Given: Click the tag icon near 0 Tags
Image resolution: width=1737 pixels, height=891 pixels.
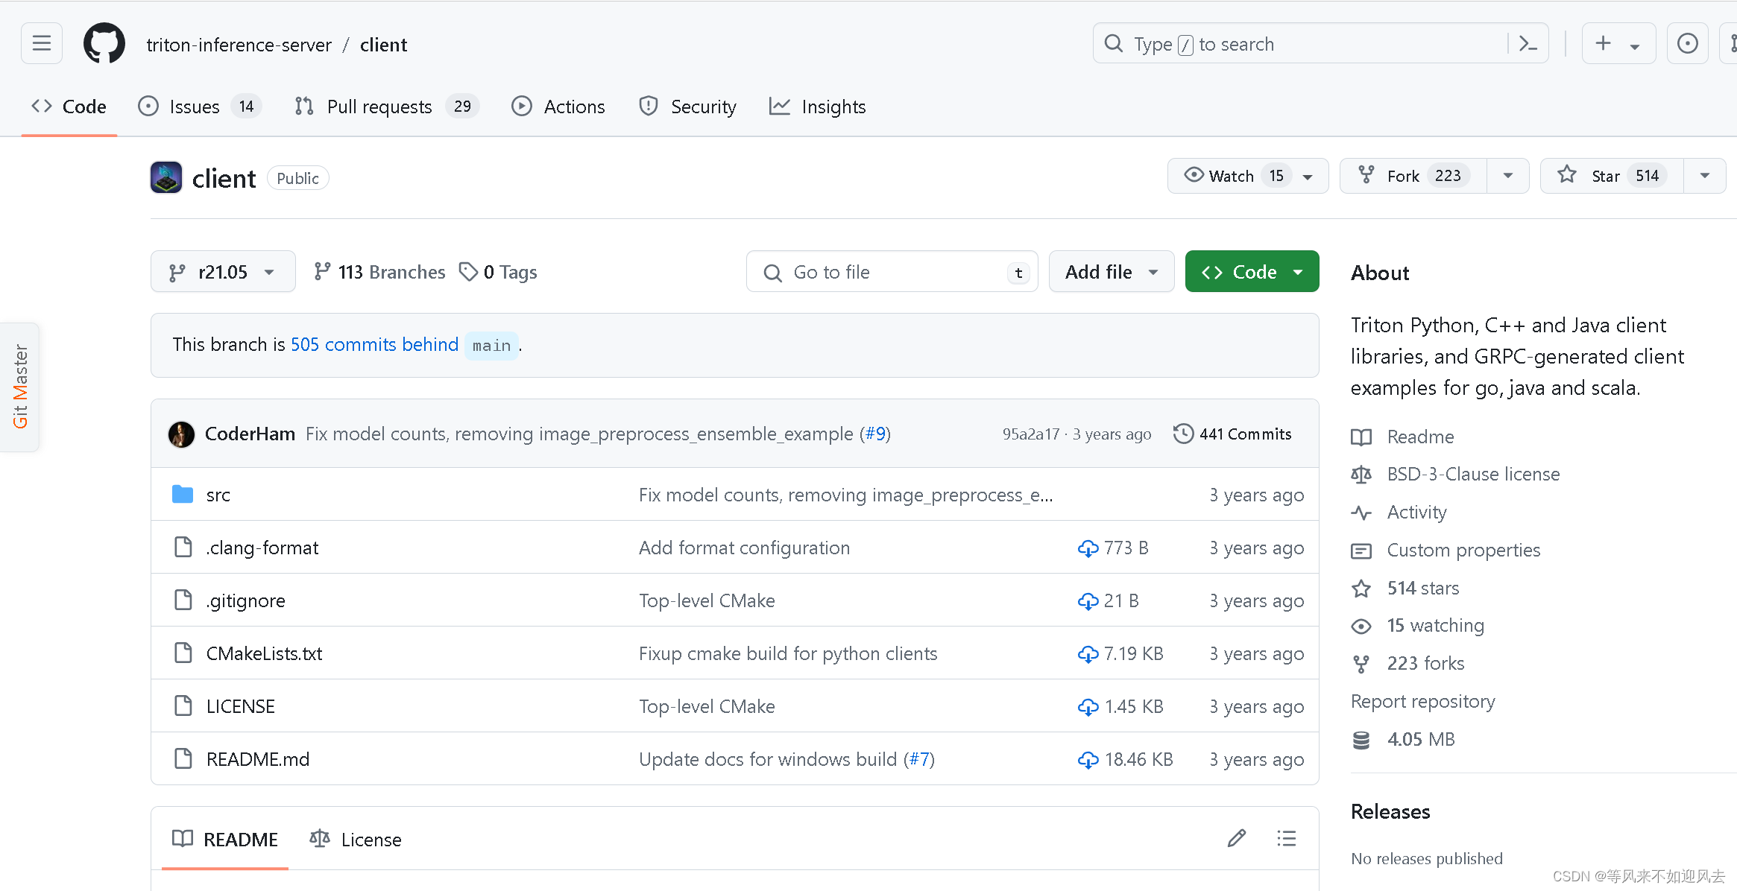Looking at the screenshot, I should (468, 272).
